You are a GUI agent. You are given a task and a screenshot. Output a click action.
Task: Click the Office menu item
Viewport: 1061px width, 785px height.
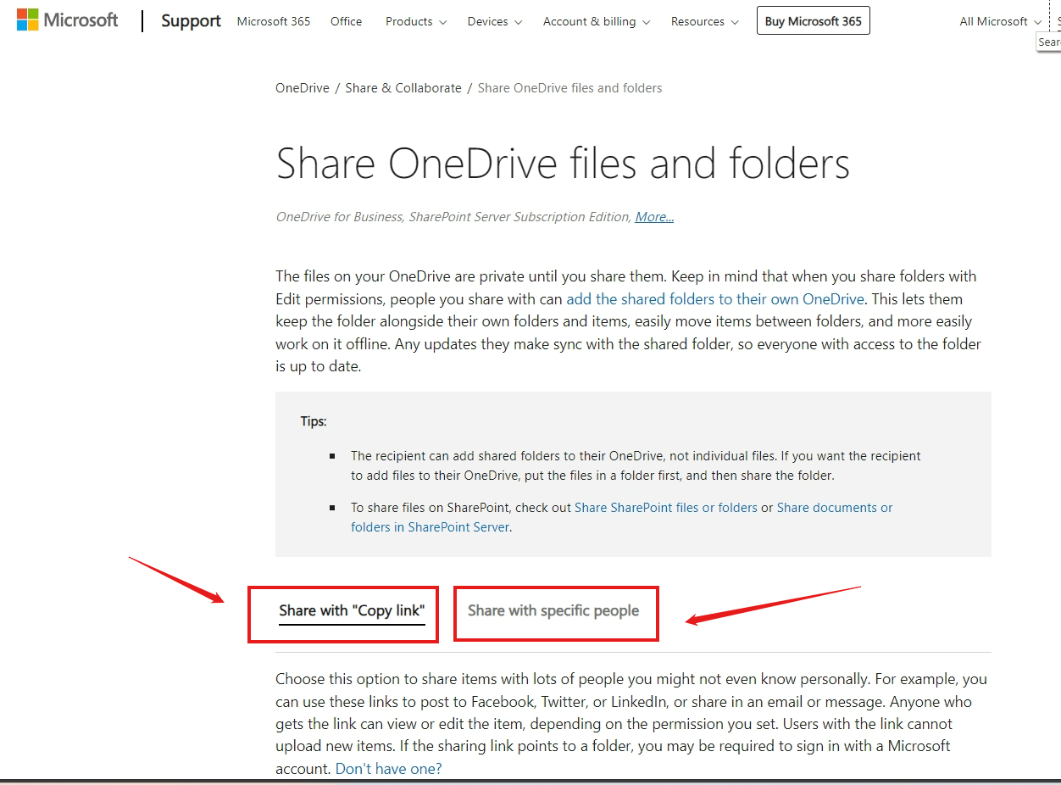[x=346, y=21]
